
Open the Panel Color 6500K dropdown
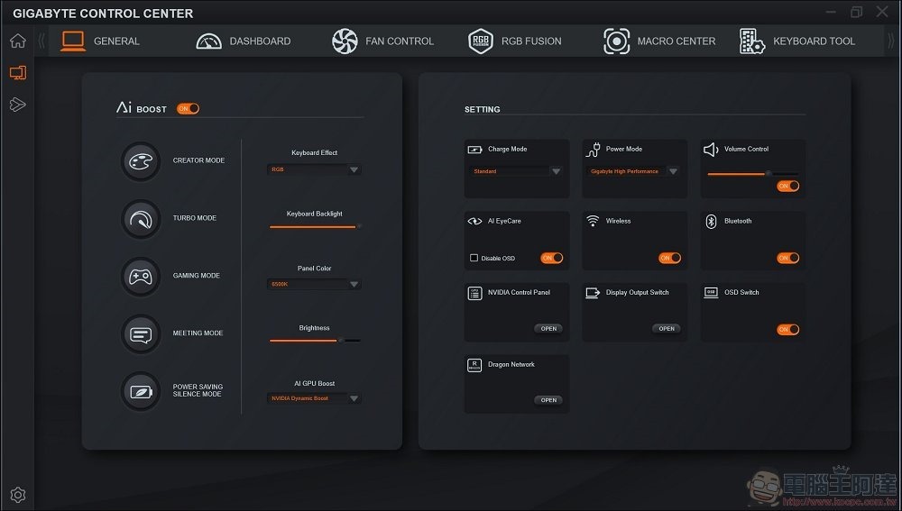(314, 284)
